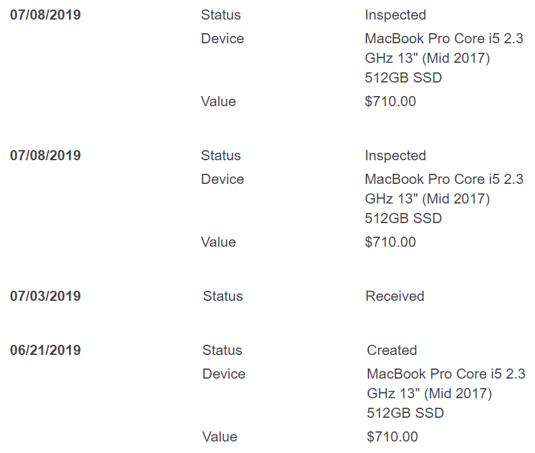
Task: Click the Status label beside Received
Action: [x=222, y=296]
